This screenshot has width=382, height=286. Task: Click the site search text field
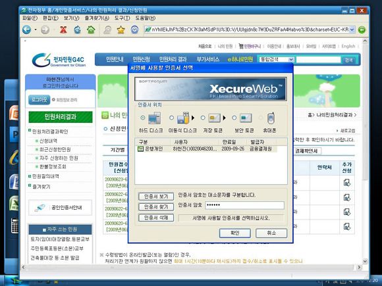click(x=318, y=60)
